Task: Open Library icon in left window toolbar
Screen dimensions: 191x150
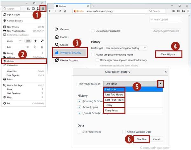Action: point(28,9)
